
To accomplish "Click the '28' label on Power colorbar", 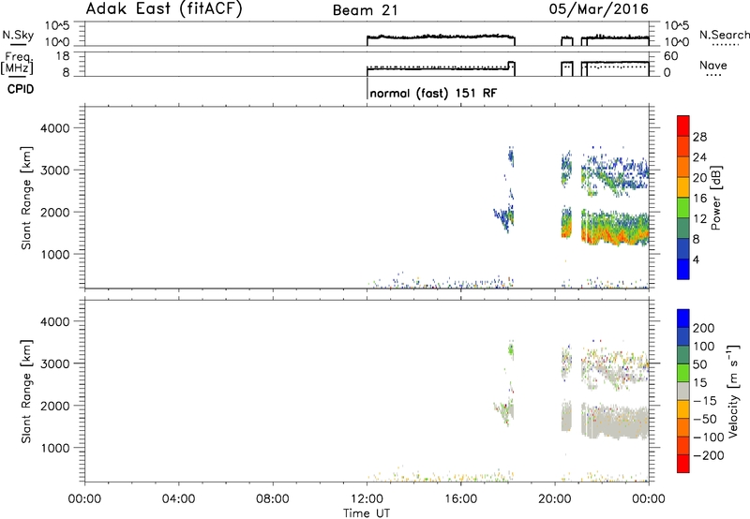I will (x=699, y=137).
